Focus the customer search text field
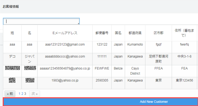This screenshot has height=106, width=198. tap(41, 21)
